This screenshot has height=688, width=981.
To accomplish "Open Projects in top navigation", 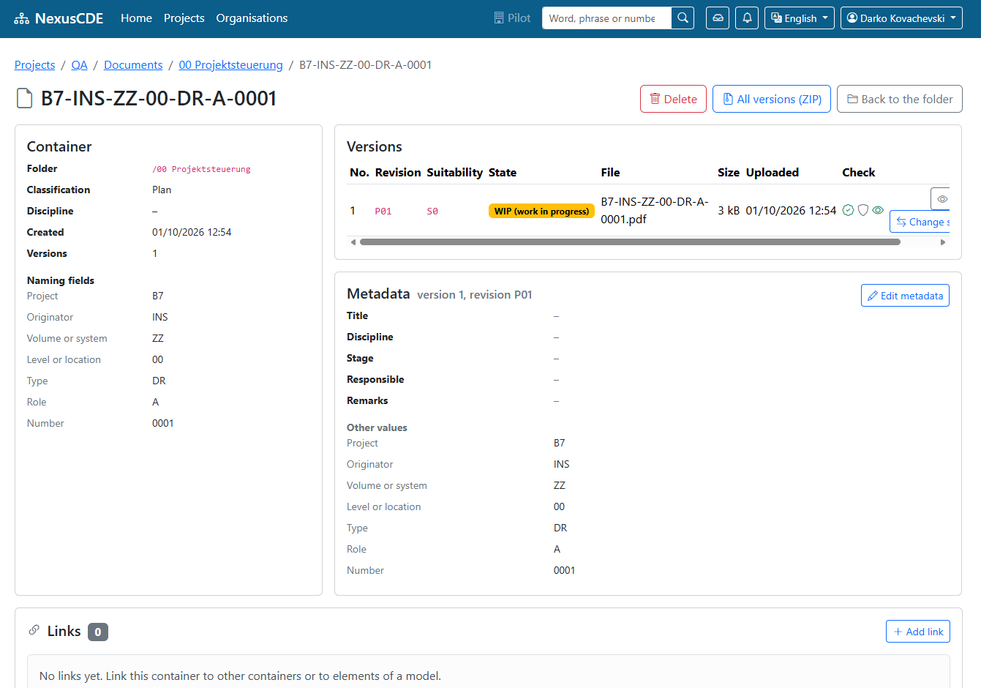I will [x=184, y=18].
